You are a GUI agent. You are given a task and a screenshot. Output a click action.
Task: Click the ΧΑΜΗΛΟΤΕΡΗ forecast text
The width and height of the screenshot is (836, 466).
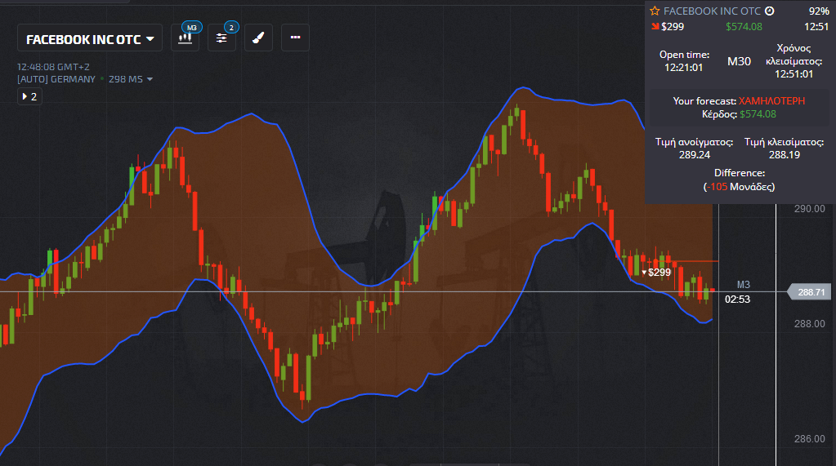pos(771,101)
